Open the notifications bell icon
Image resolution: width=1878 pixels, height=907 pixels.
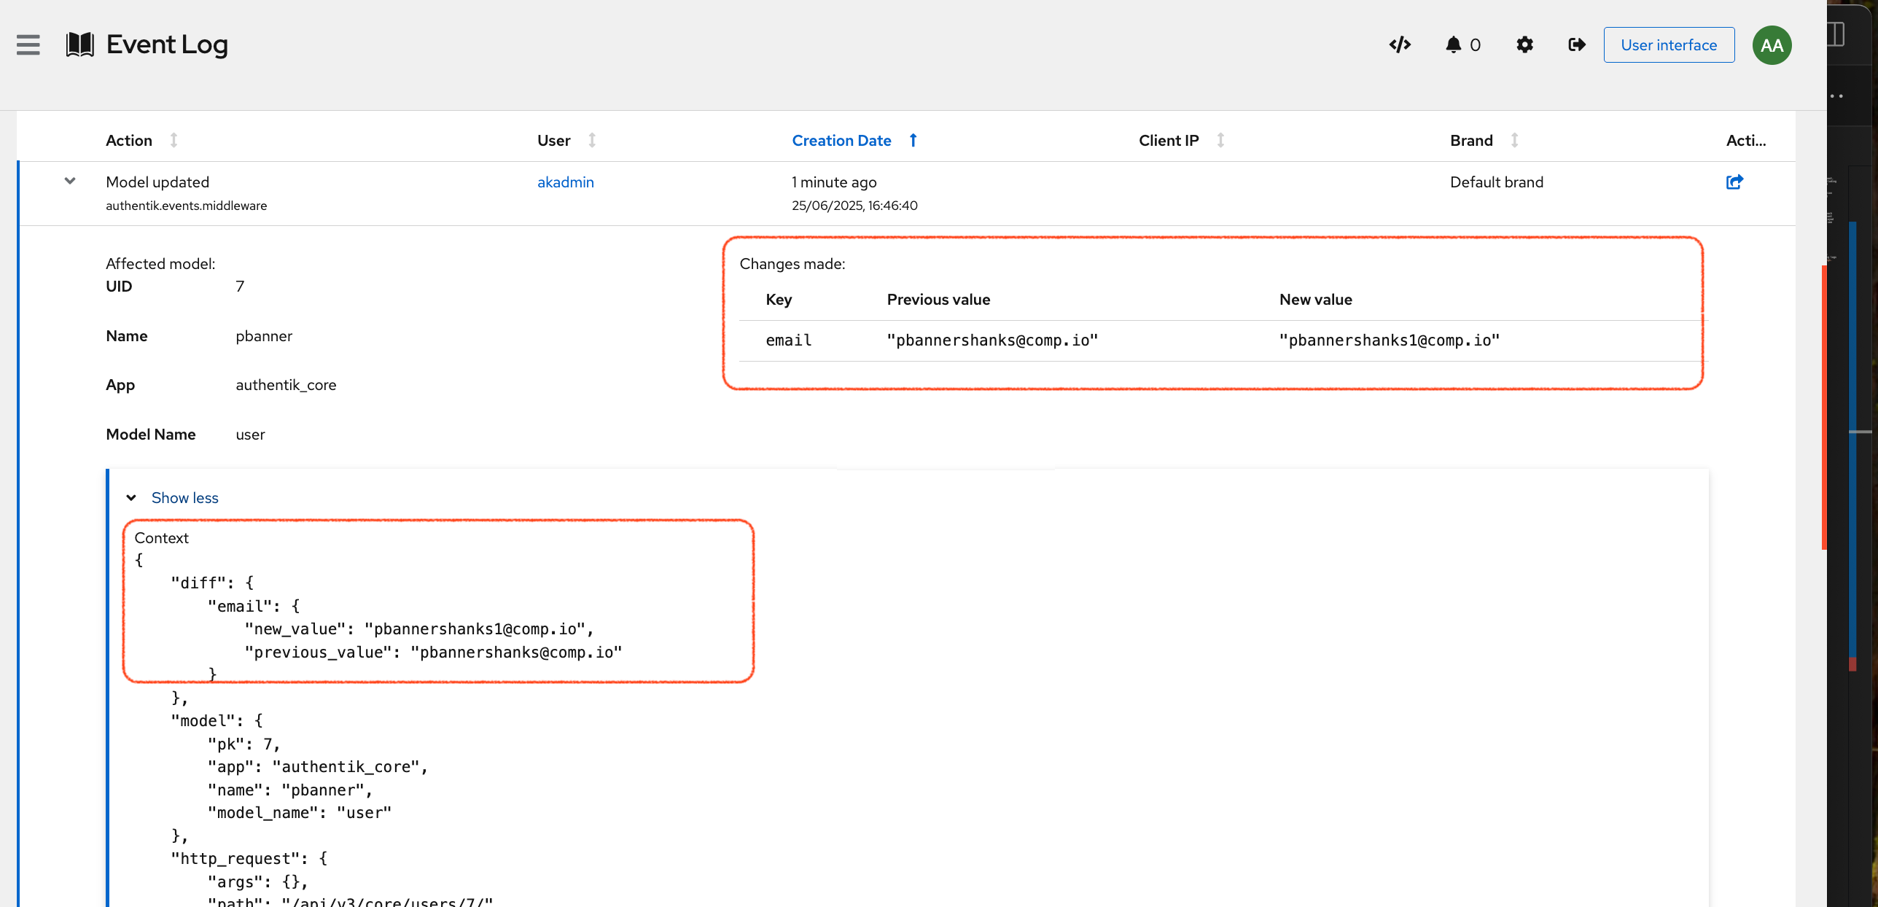1454,45
